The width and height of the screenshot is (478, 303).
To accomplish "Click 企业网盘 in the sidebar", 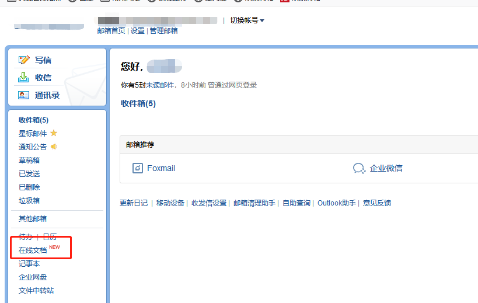I will click(x=33, y=277).
